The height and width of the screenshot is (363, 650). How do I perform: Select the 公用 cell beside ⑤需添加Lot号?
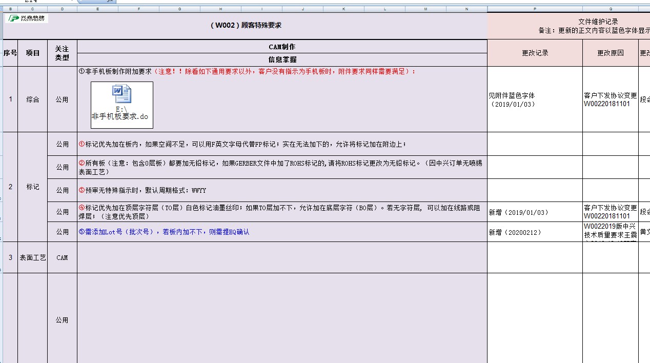click(x=62, y=232)
